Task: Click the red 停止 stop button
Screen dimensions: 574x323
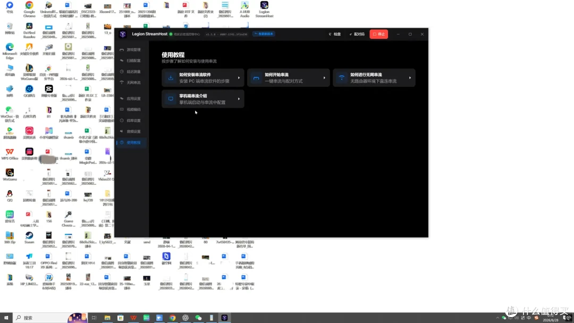Action: tap(379, 34)
